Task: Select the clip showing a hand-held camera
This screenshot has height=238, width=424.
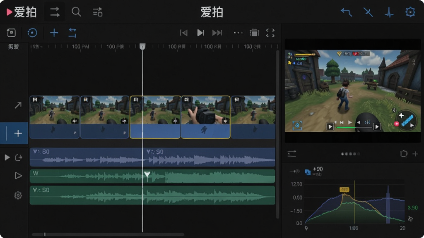Action: [205, 117]
